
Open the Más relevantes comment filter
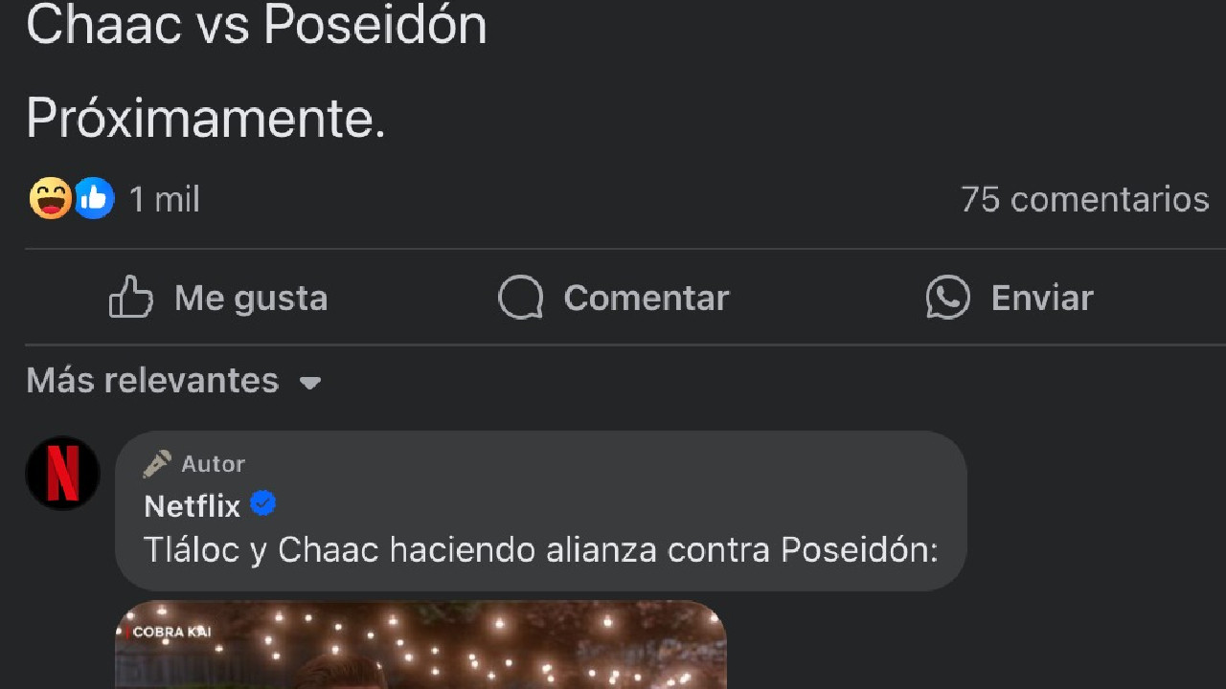click(x=173, y=381)
